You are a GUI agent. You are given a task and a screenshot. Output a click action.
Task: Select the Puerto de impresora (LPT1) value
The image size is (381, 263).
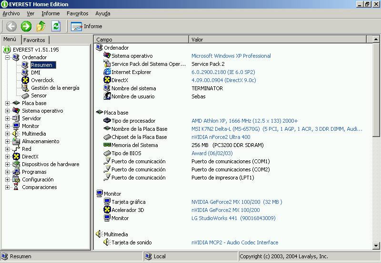point(222,178)
